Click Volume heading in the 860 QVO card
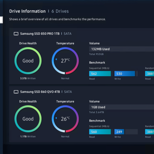 point(95,101)
